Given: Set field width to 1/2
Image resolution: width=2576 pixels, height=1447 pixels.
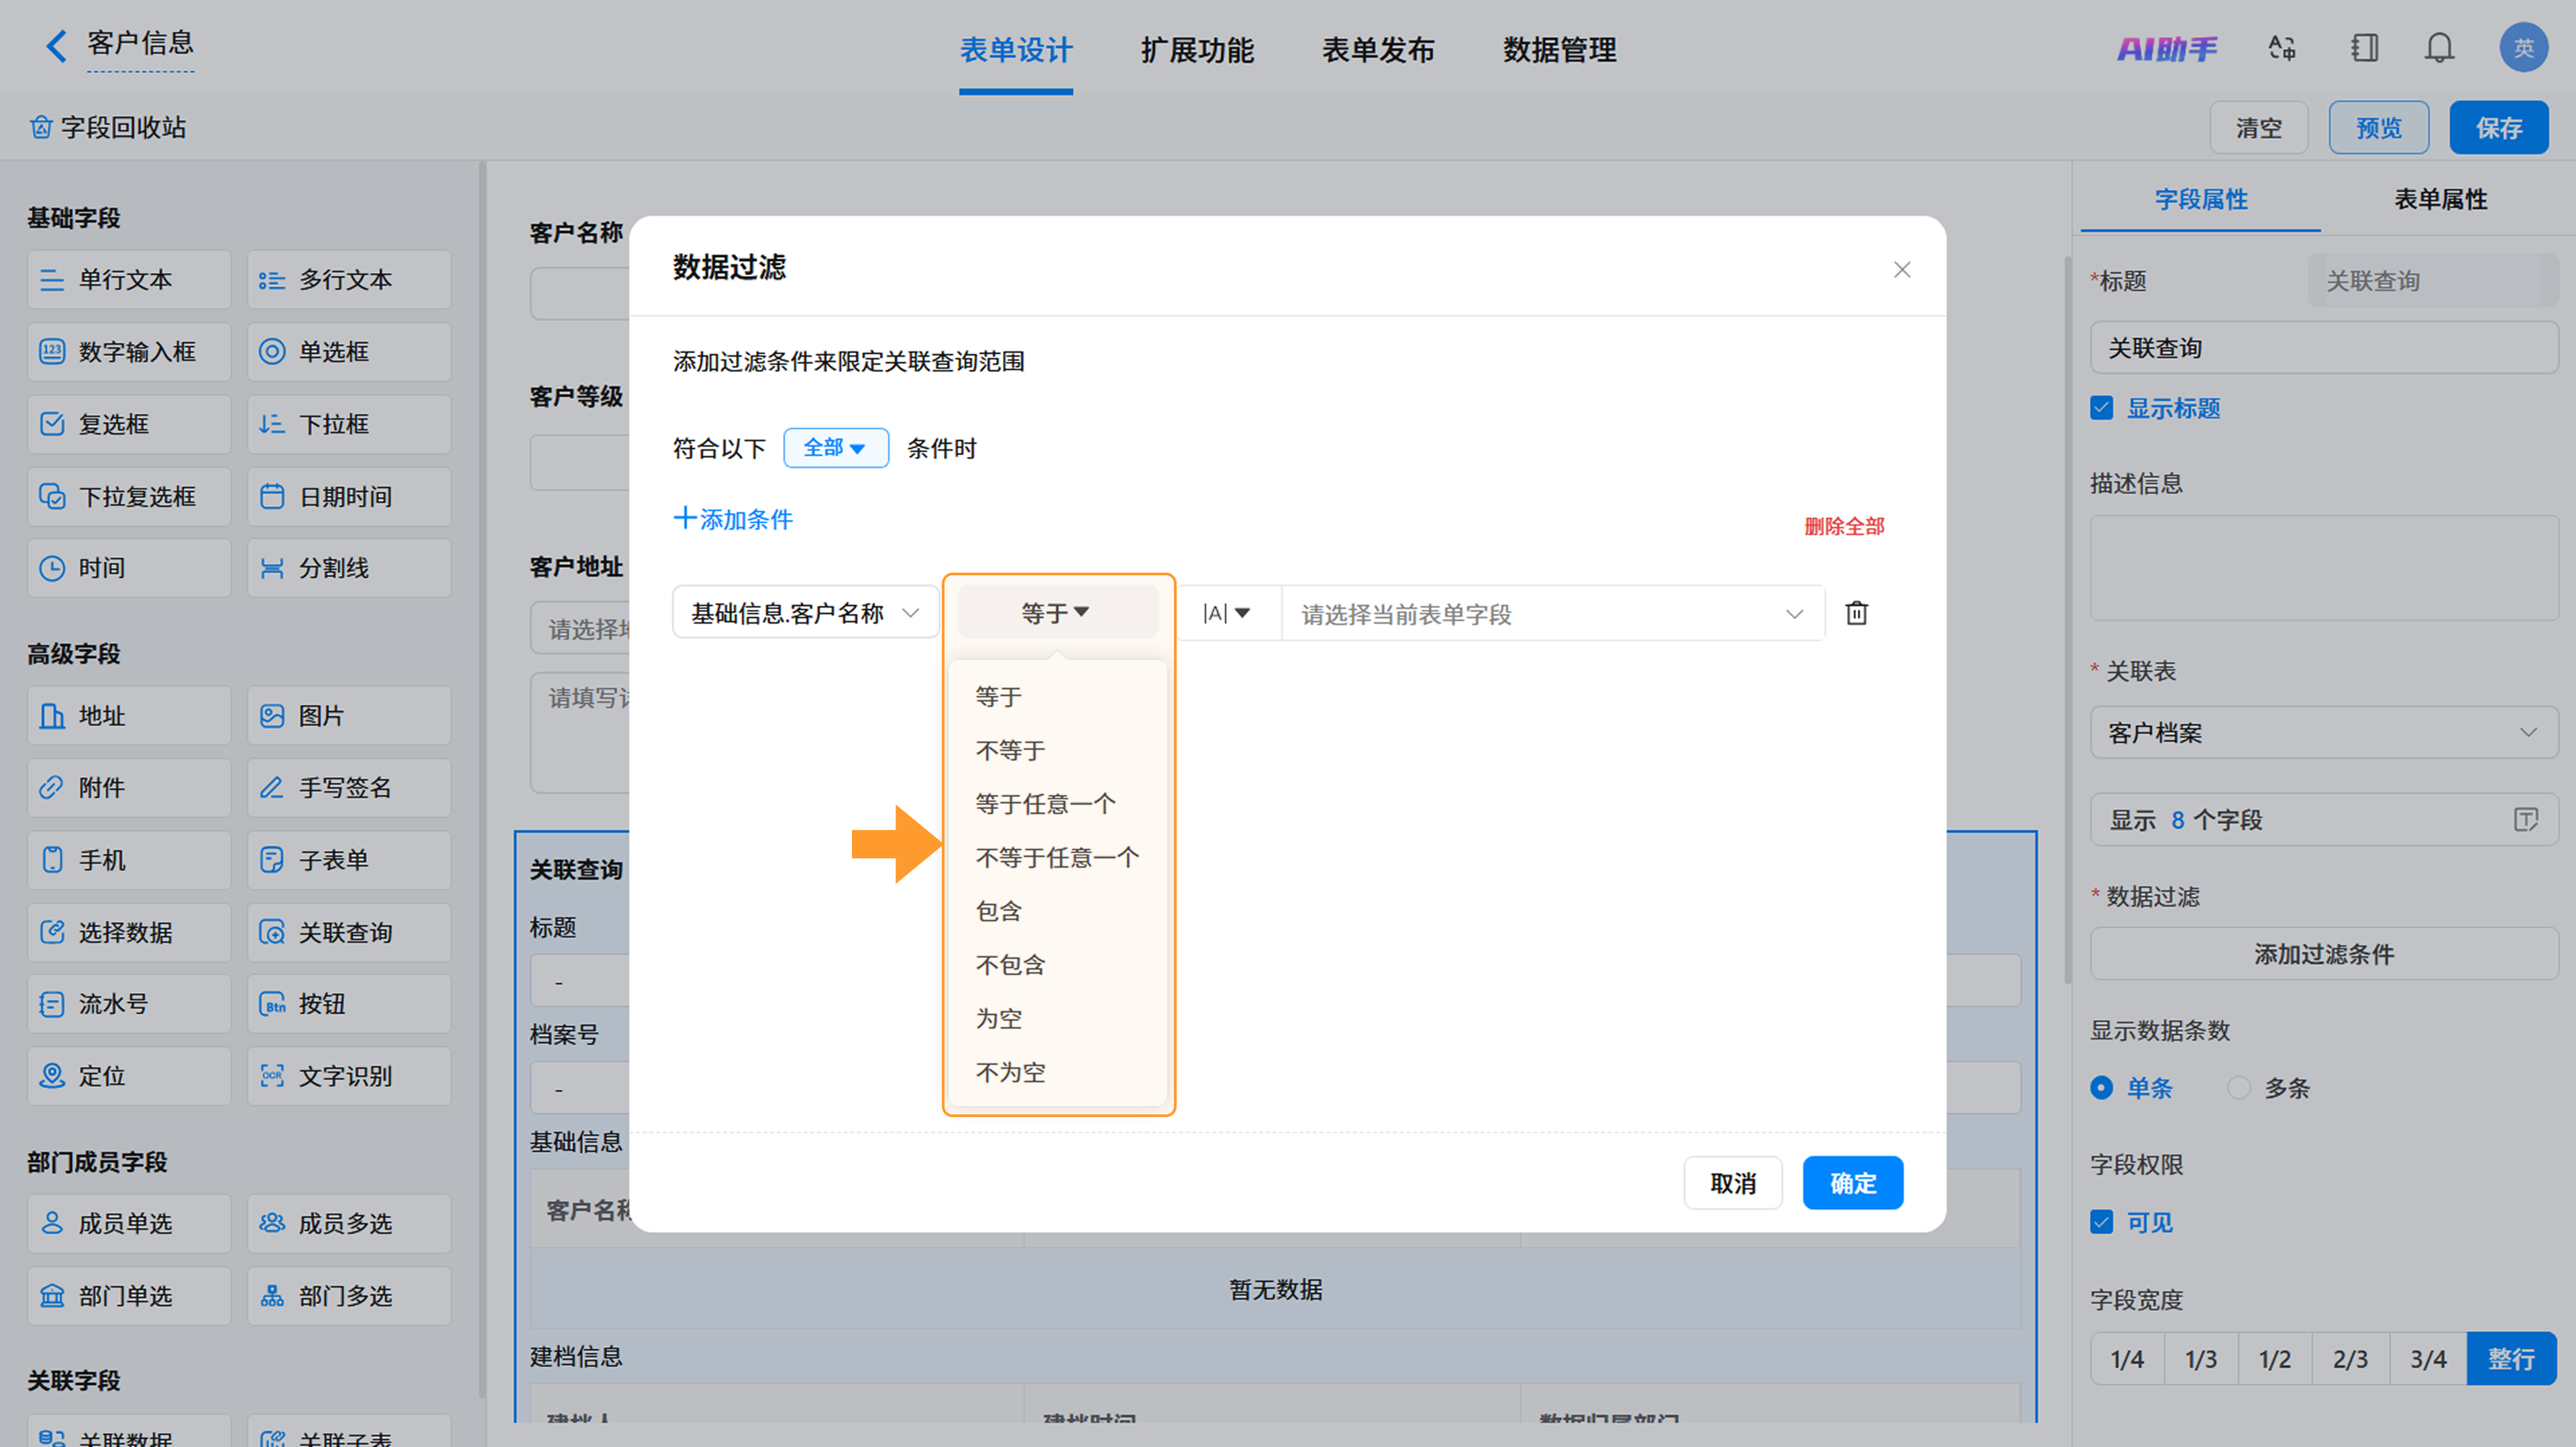Looking at the screenshot, I should coord(2274,1359).
